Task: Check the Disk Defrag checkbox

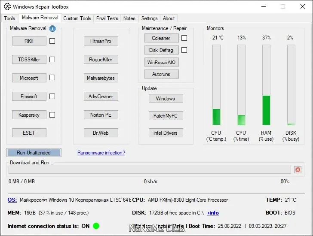Action: click(x=184, y=50)
